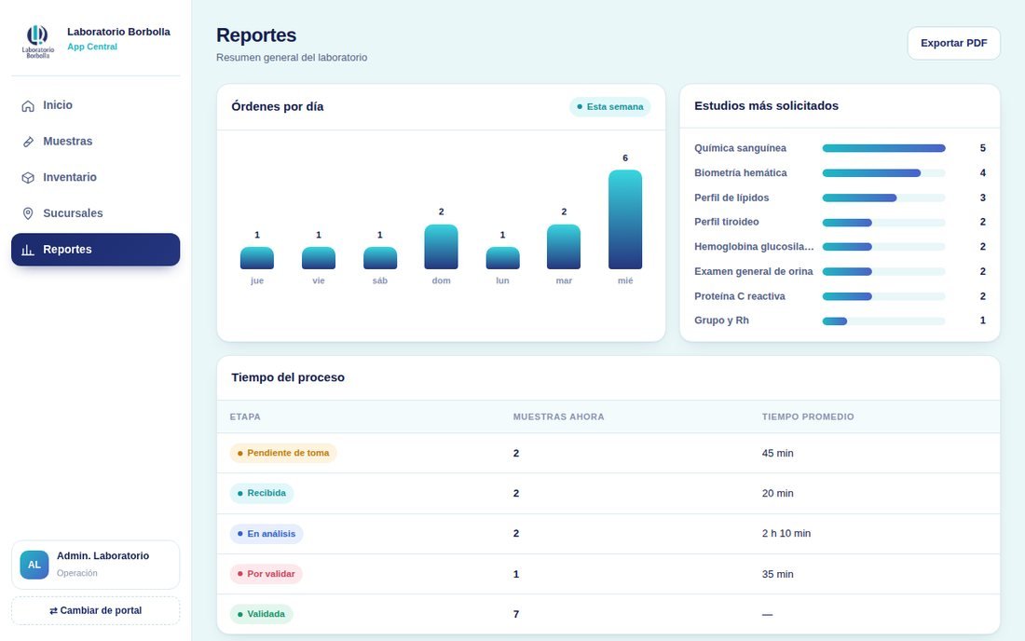Screen dimensions: 1025x641
Task: Click the Inicio home icon
Action: [27, 106]
